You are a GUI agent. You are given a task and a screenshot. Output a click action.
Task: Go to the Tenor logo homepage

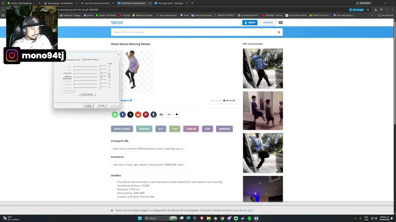click(x=117, y=23)
